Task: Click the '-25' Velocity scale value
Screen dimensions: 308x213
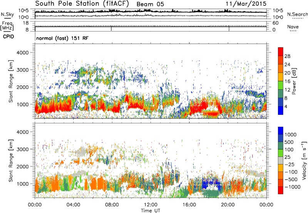Action: [x=290, y=164]
